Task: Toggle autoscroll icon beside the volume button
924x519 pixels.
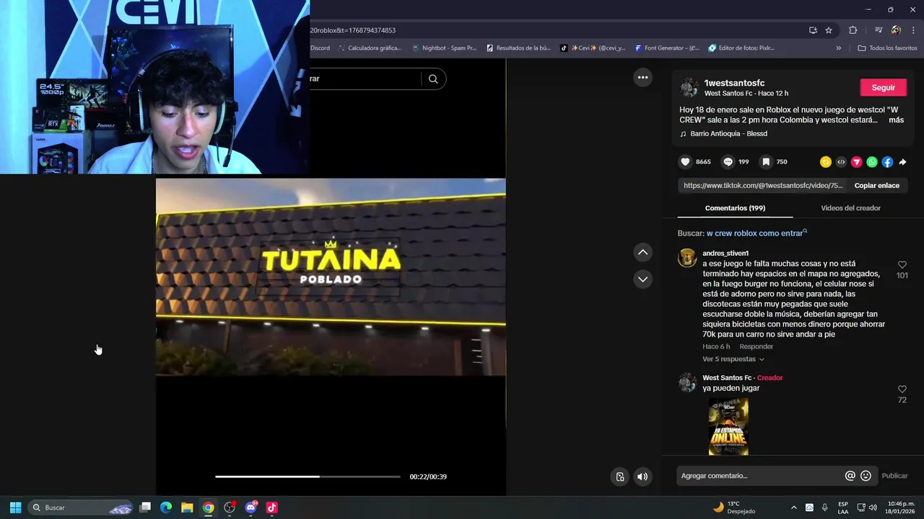Action: point(620,476)
